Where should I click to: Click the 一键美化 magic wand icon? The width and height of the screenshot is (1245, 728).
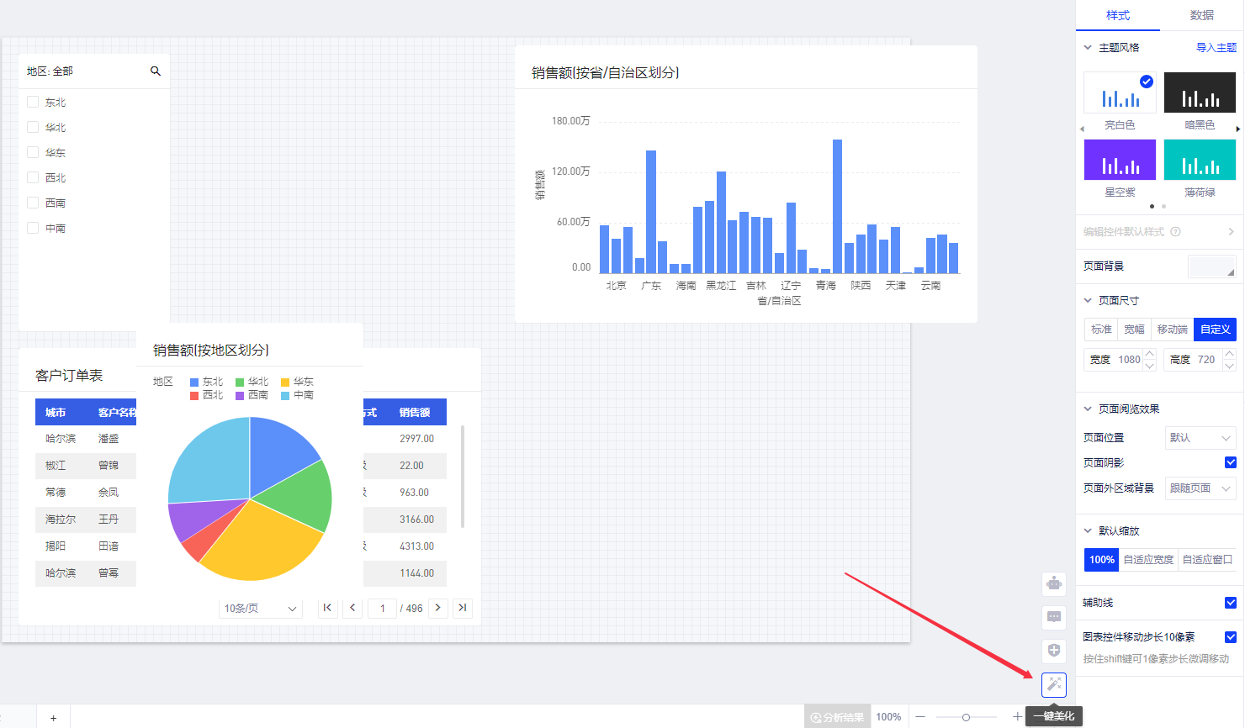click(x=1054, y=685)
